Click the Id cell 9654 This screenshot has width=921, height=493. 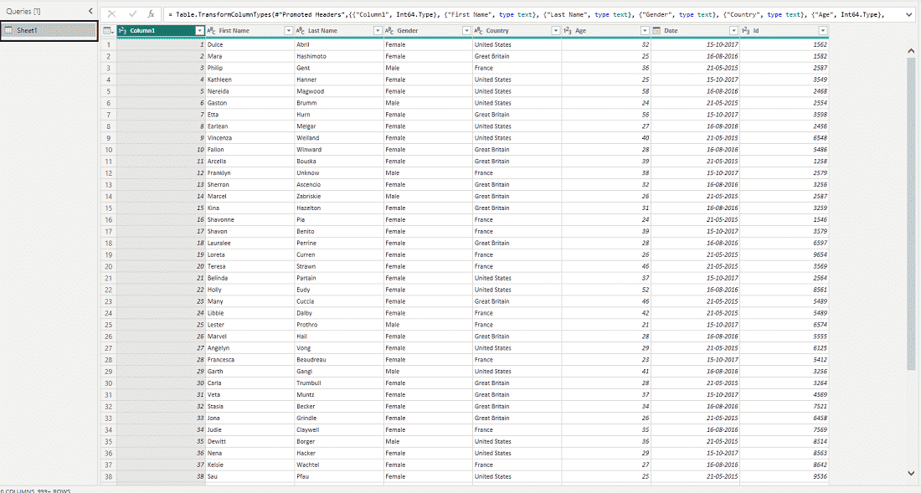[x=785, y=254]
